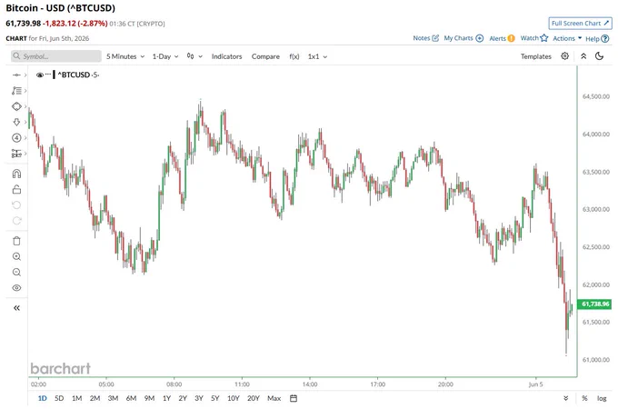Toggle lock all drawings
Image resolution: width=618 pixels, height=409 pixels.
point(16,190)
